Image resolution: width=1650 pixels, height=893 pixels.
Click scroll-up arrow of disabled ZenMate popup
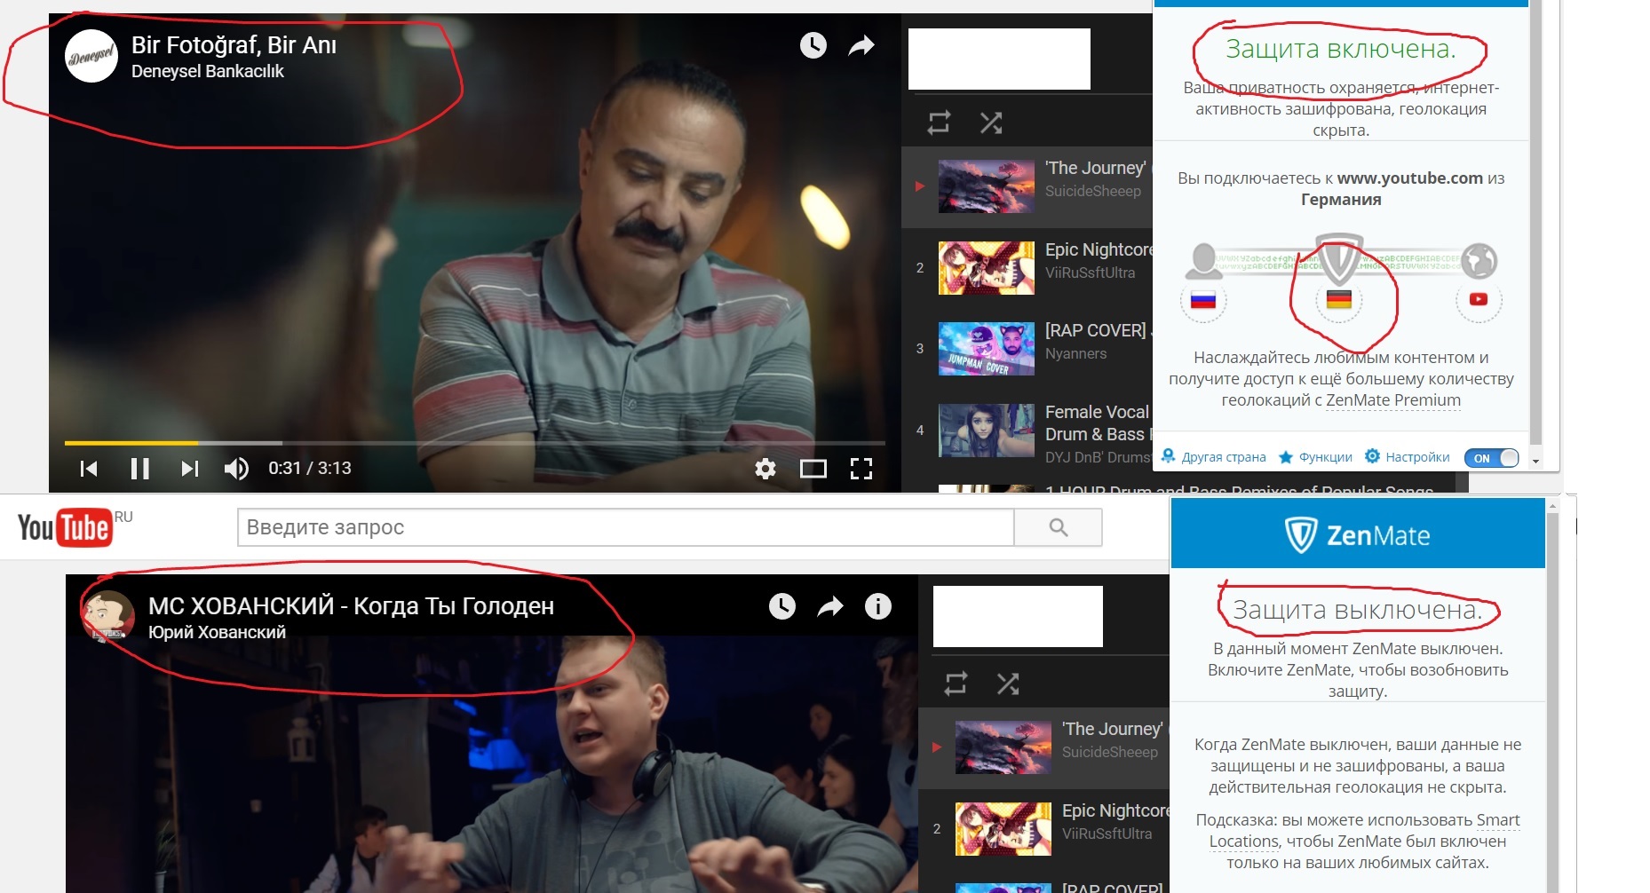(1552, 506)
